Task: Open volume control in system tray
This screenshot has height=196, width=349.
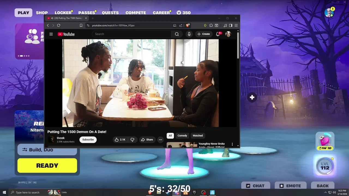Action: [334, 192]
